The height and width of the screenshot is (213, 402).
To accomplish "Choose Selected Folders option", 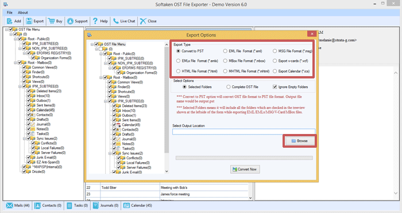I will tap(184, 87).
